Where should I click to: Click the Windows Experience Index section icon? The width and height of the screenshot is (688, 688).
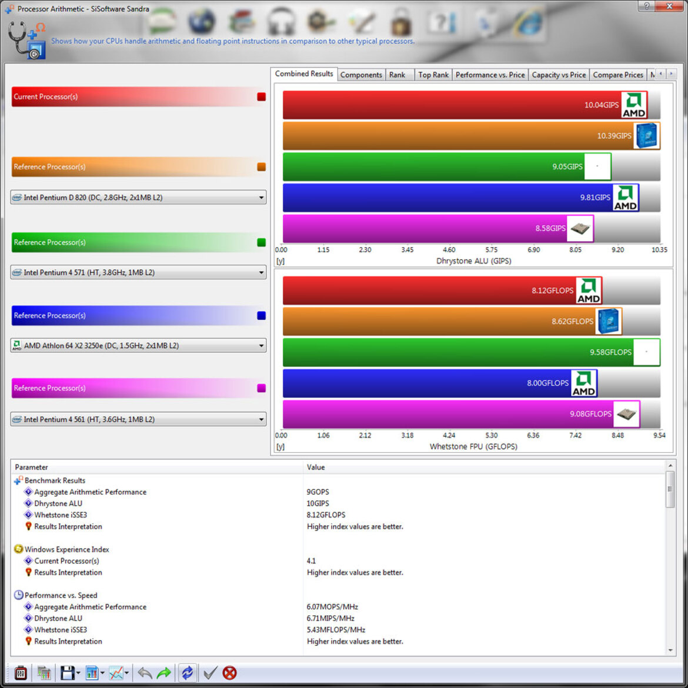18,549
